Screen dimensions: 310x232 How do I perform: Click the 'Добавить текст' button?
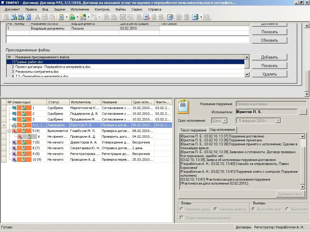click(290, 194)
